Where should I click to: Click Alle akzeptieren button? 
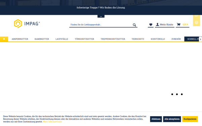(x=172, y=119)
